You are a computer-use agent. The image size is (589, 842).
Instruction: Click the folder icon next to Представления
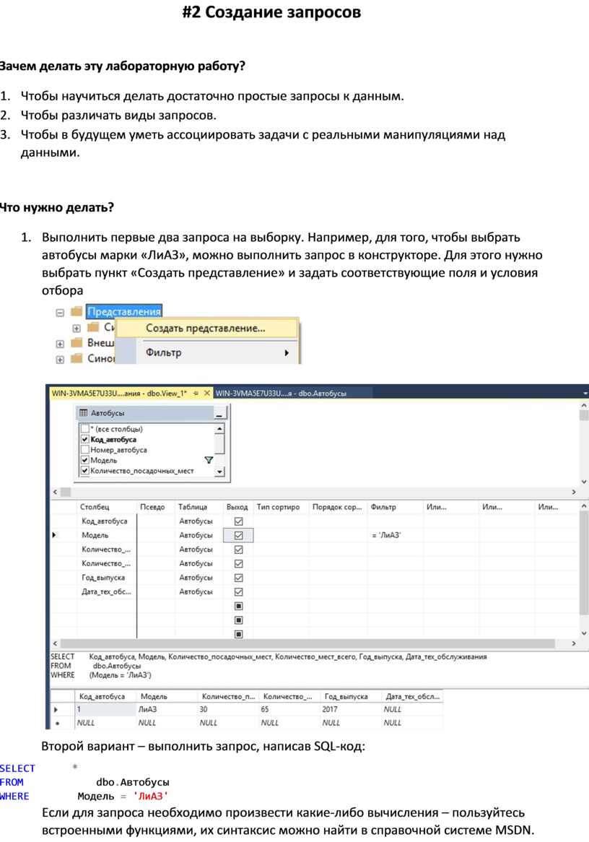point(77,311)
